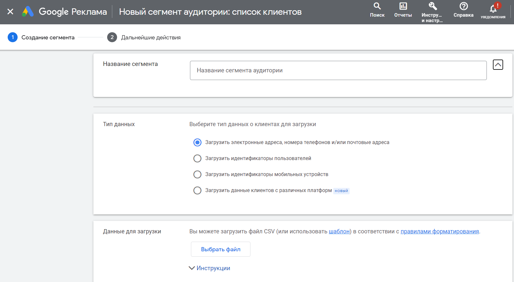Click the audience segment name input field
The width and height of the screenshot is (514, 282).
(x=338, y=70)
